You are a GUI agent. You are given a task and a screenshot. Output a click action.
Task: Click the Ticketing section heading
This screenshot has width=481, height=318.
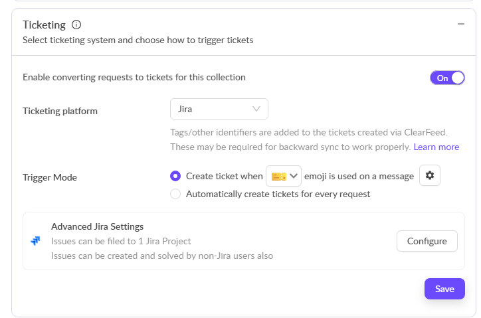[44, 25]
